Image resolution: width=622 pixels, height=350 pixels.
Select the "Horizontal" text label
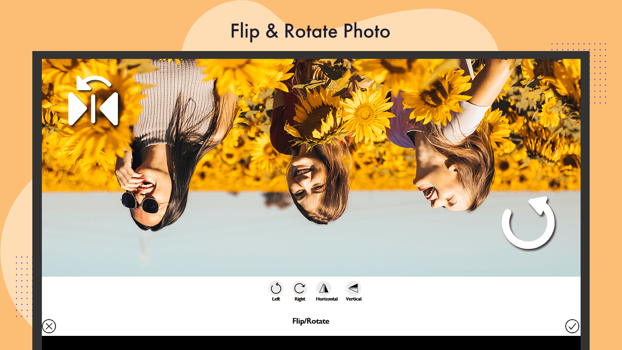(x=326, y=299)
